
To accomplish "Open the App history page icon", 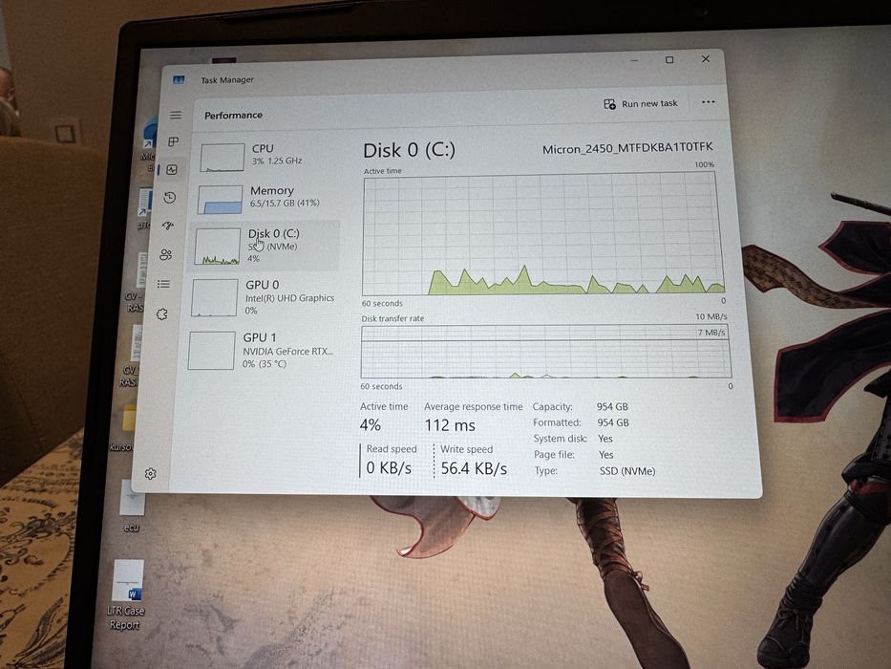I will point(169,198).
